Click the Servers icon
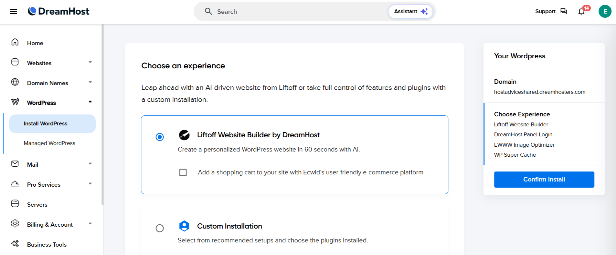Viewport: 616px width, 255px height. [15, 203]
